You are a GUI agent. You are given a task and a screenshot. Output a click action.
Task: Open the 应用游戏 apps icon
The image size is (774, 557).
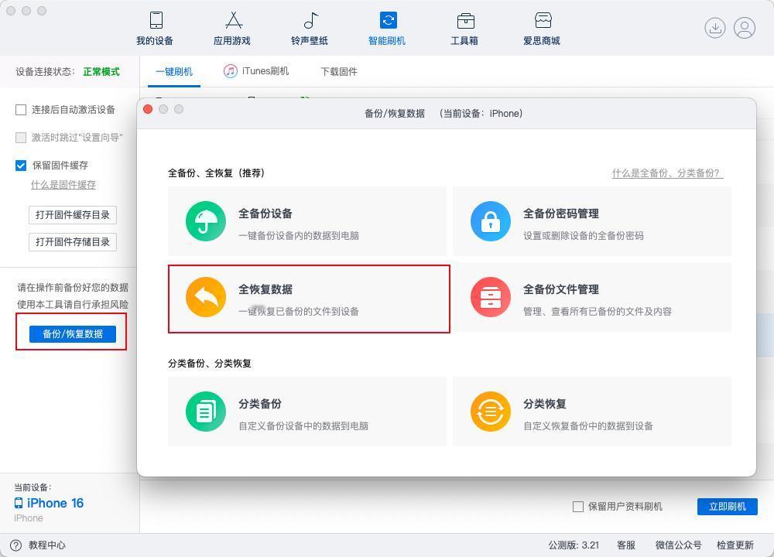point(234,20)
